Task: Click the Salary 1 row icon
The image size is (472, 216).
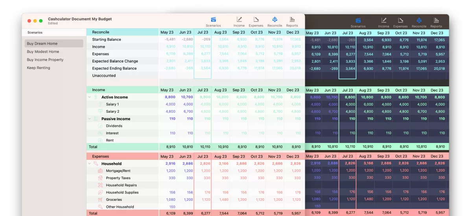Action: [x=100, y=104]
